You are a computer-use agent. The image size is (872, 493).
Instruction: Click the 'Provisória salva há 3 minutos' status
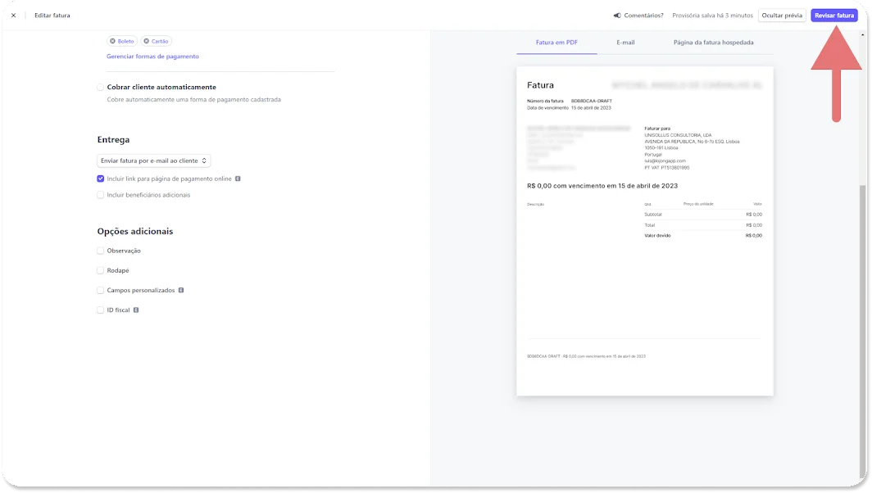tap(712, 16)
